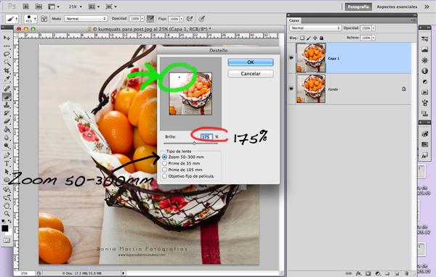Select the Crop tool

coord(7,70)
